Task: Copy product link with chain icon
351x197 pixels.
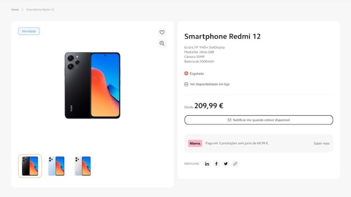Action: 235,164
